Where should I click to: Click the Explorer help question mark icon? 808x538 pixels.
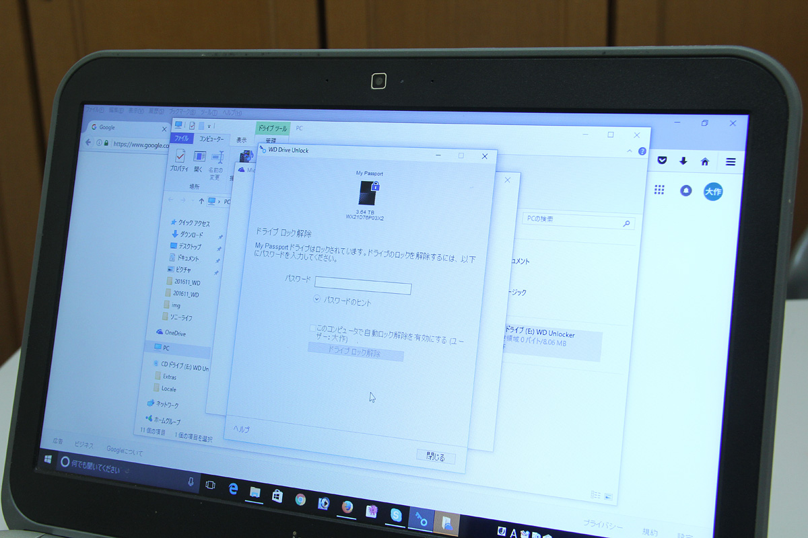point(642,151)
